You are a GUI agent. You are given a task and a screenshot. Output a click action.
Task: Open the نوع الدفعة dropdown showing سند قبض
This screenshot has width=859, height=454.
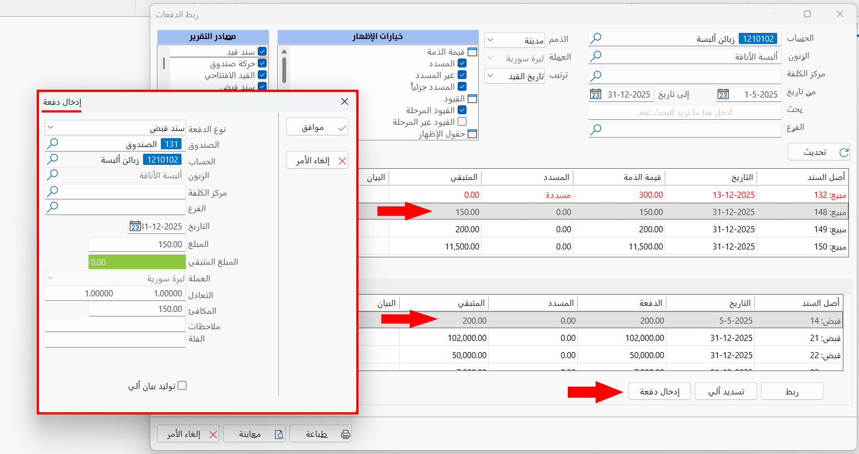(50, 128)
